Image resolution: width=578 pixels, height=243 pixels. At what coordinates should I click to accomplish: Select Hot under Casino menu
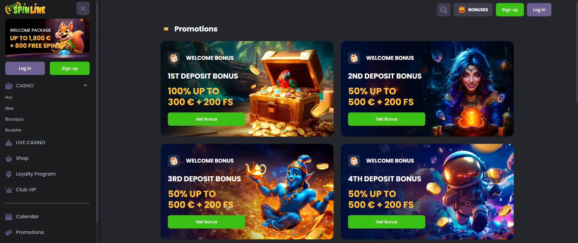coord(8,97)
